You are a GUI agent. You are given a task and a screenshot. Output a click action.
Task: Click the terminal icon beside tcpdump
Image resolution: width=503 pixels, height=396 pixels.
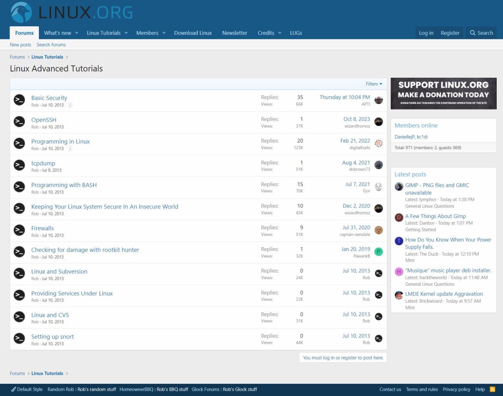pyautogui.click(x=19, y=165)
